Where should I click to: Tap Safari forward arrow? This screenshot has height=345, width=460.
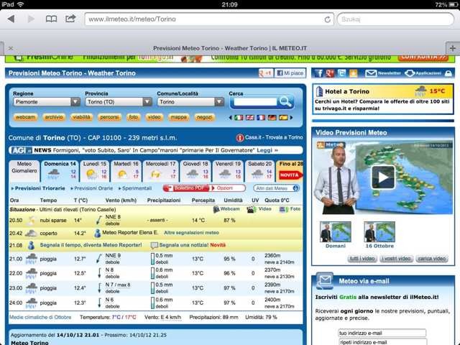(x=31, y=19)
